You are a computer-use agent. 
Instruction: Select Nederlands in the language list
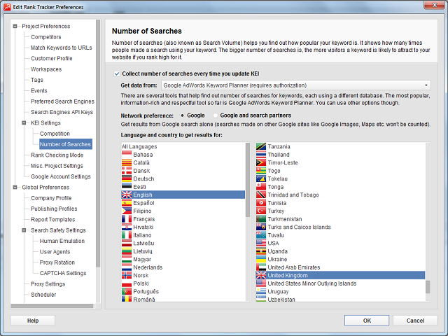pyautogui.click(x=148, y=267)
